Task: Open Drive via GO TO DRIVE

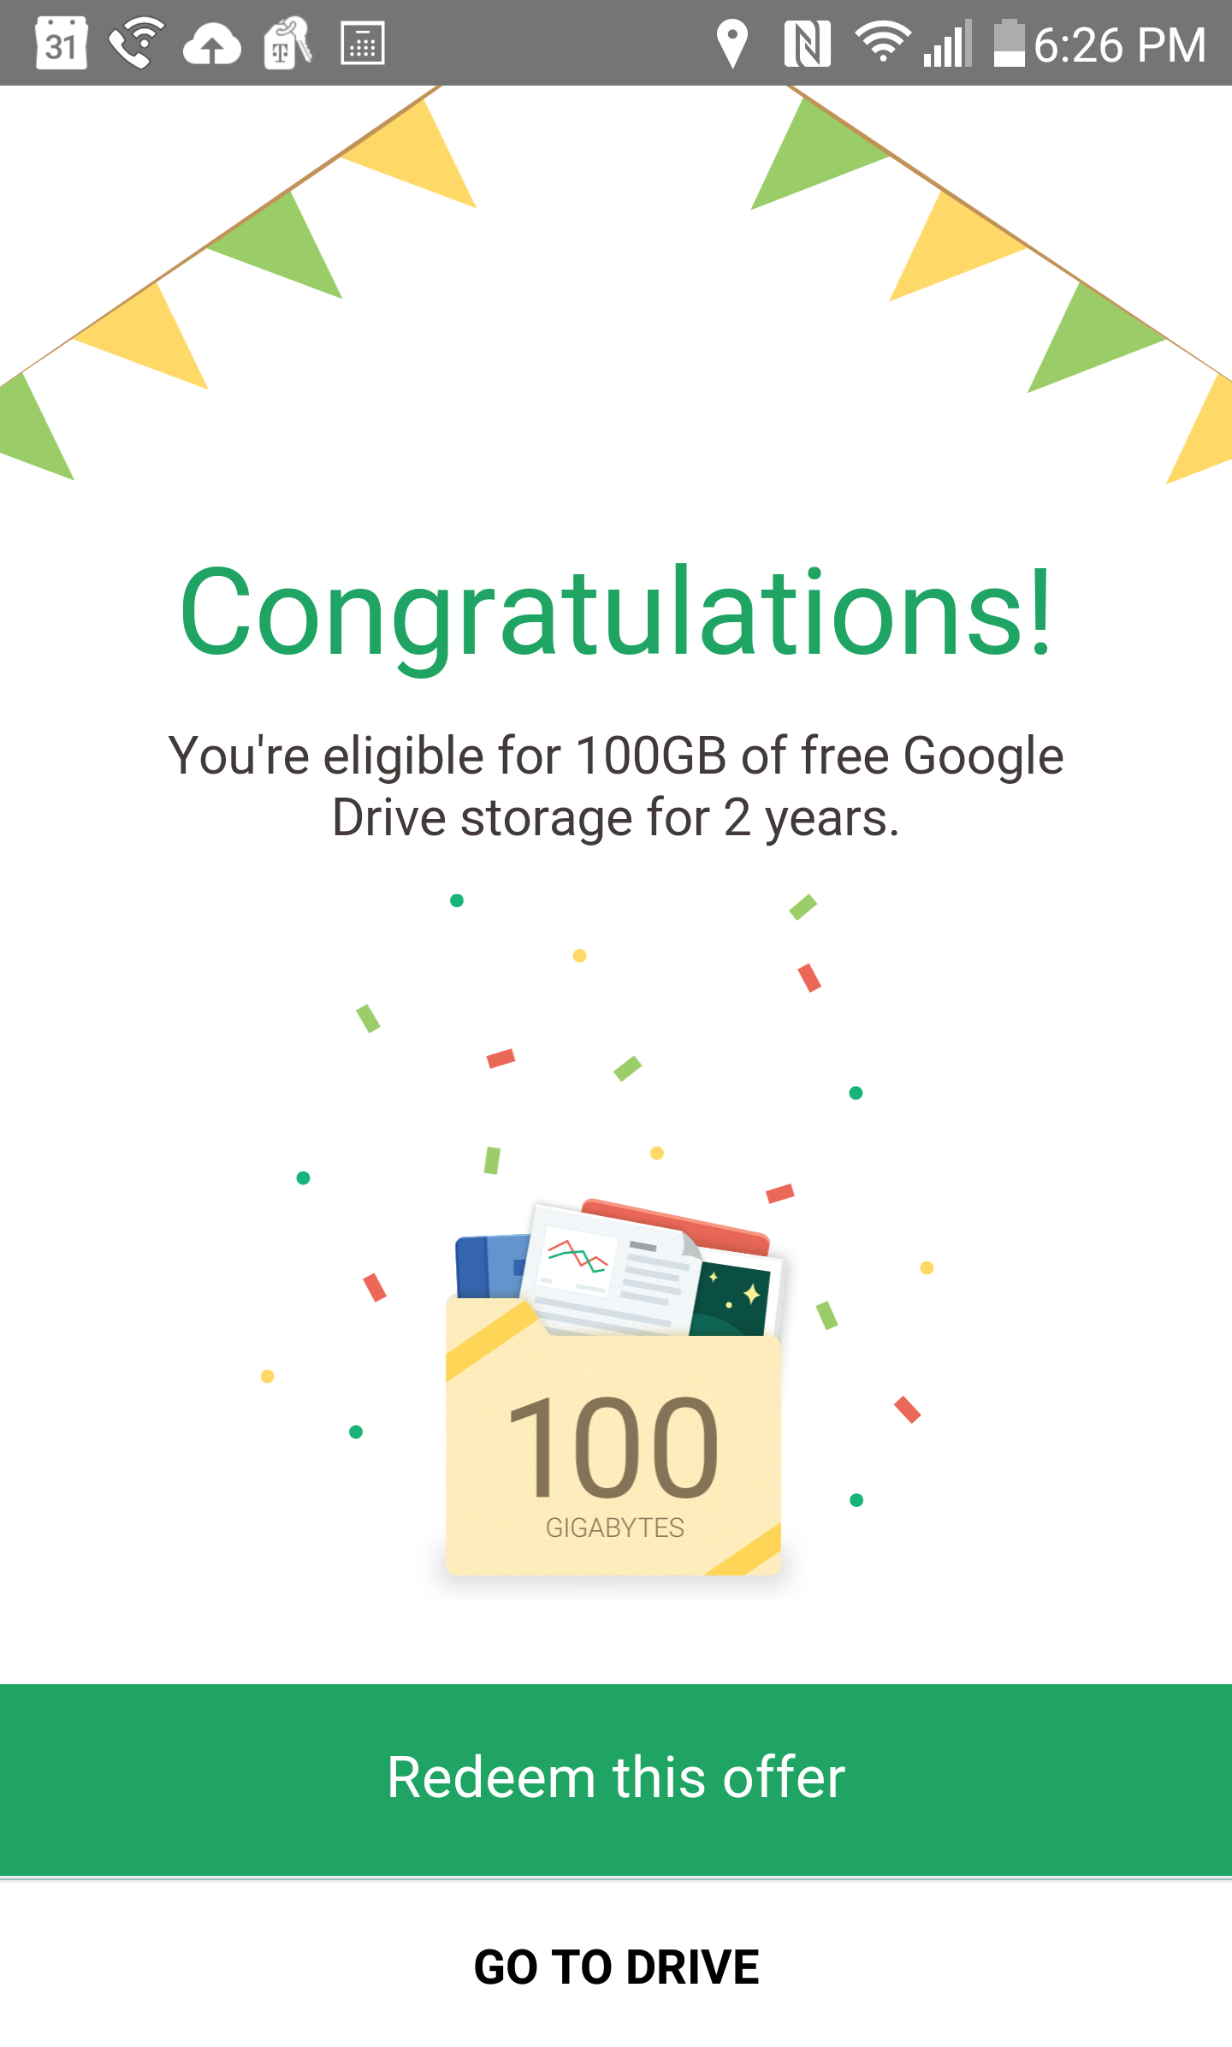Action: [x=616, y=1967]
